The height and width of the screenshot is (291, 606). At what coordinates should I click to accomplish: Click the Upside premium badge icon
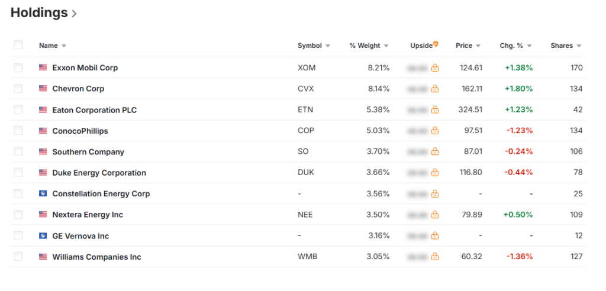pos(436,44)
